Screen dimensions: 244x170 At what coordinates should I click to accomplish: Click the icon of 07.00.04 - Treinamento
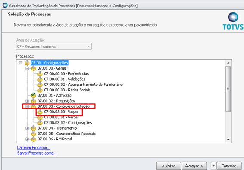point(34,128)
